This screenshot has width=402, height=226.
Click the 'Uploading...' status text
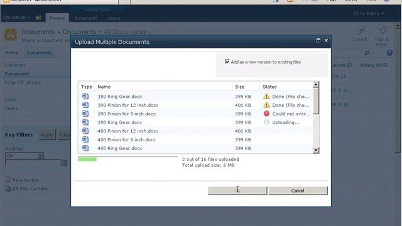click(x=286, y=122)
